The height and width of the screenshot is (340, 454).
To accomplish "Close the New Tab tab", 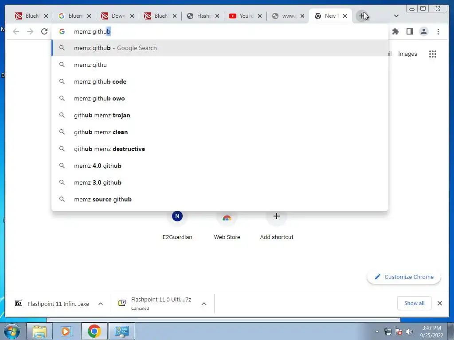I will coord(345,16).
